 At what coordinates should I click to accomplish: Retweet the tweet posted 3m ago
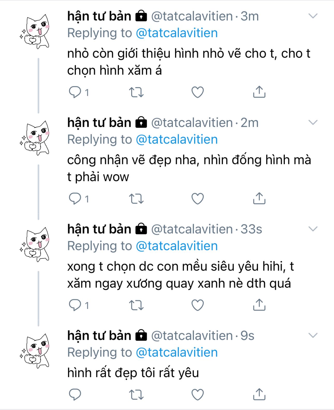click(x=136, y=92)
